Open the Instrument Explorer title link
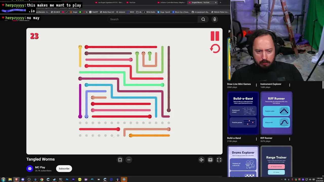This screenshot has width=324, height=182. [271, 84]
